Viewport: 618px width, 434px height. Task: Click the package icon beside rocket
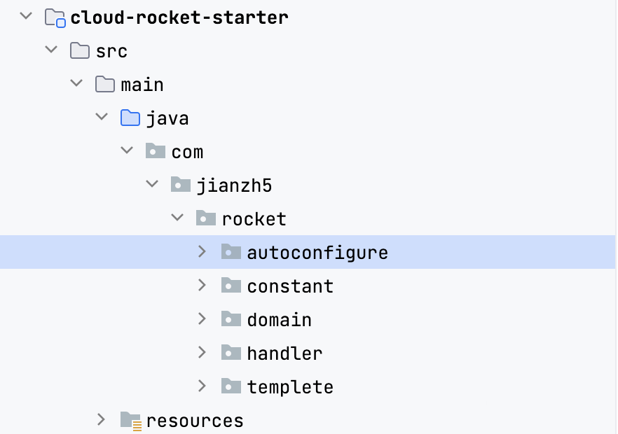point(206,217)
